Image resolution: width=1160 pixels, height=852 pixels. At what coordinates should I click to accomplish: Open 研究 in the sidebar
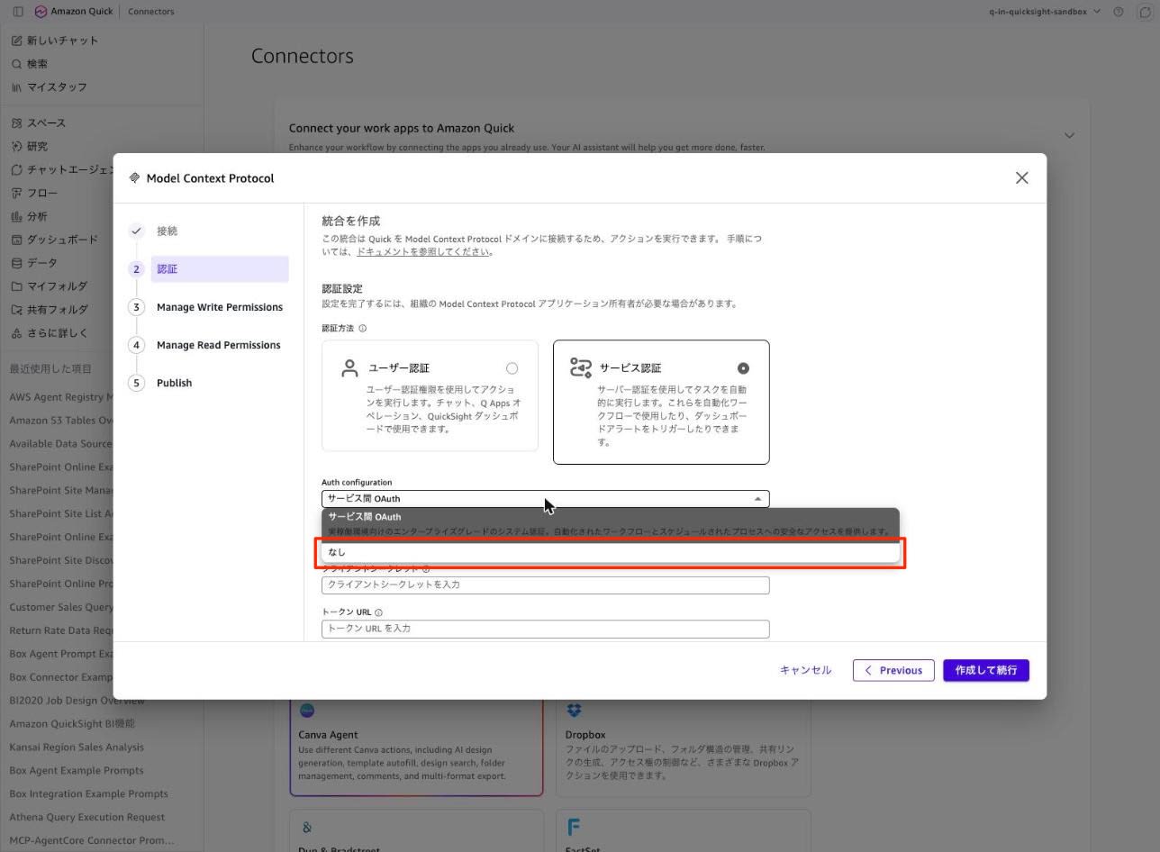pos(36,147)
